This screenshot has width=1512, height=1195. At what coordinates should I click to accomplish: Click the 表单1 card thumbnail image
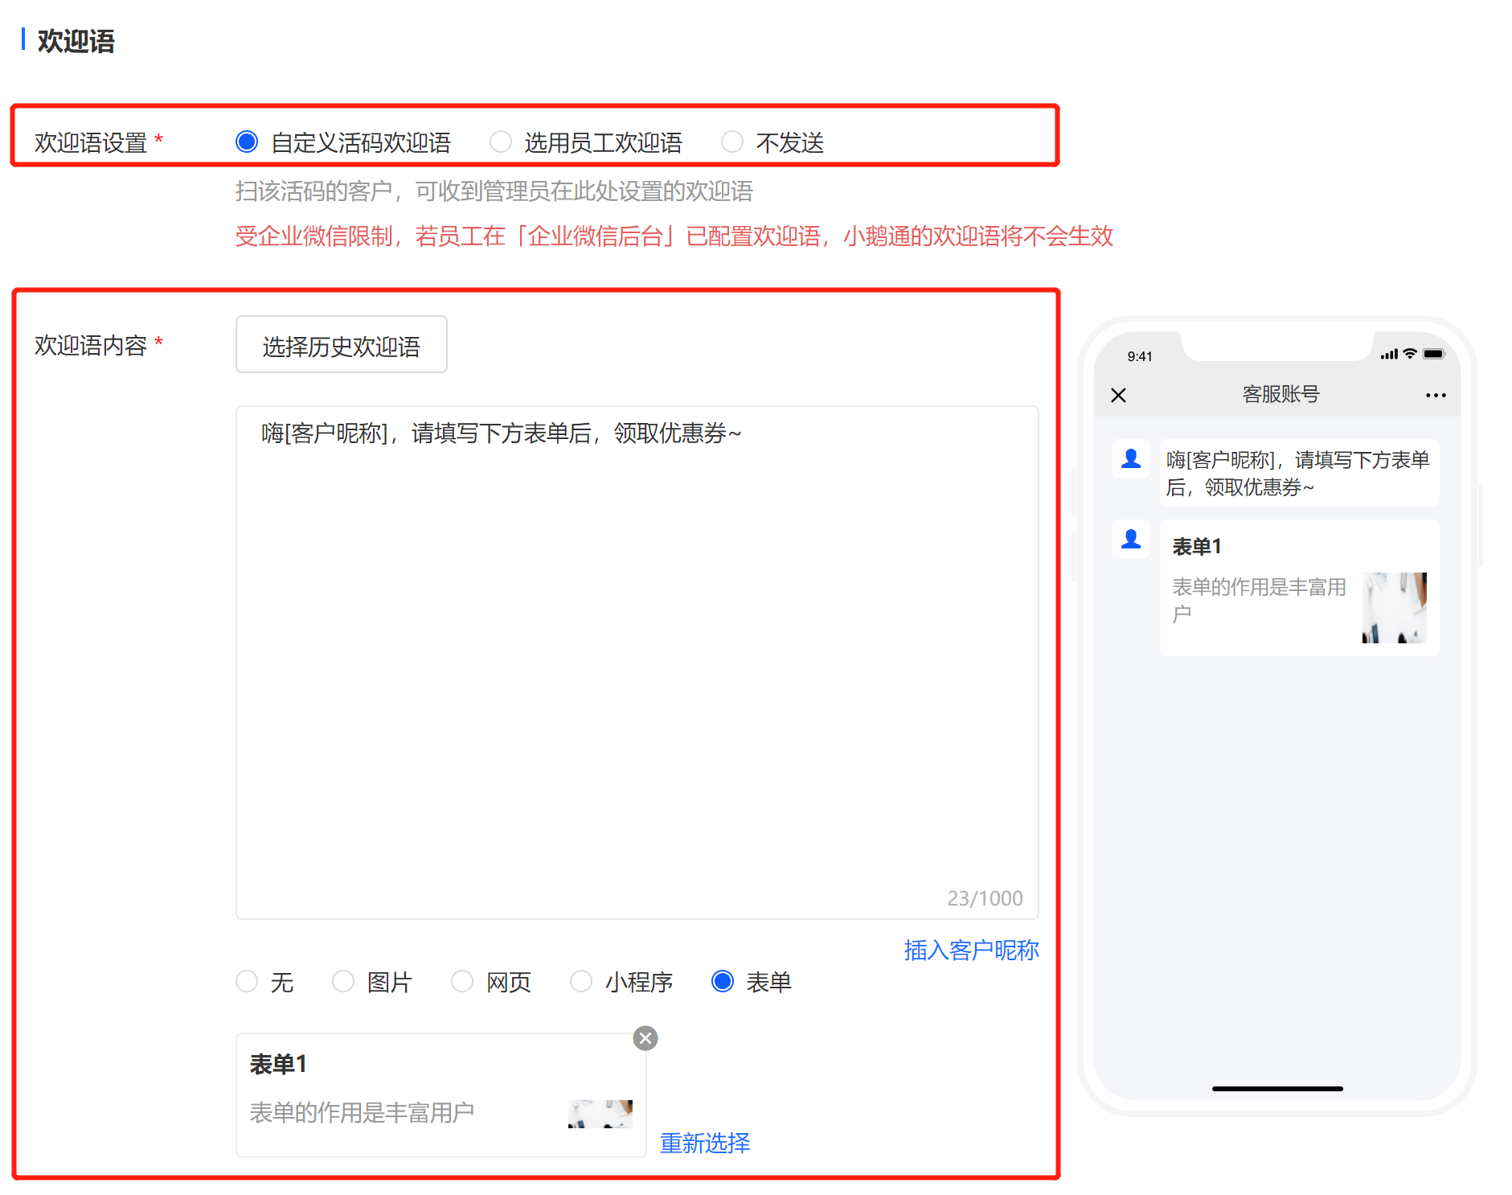click(600, 1114)
